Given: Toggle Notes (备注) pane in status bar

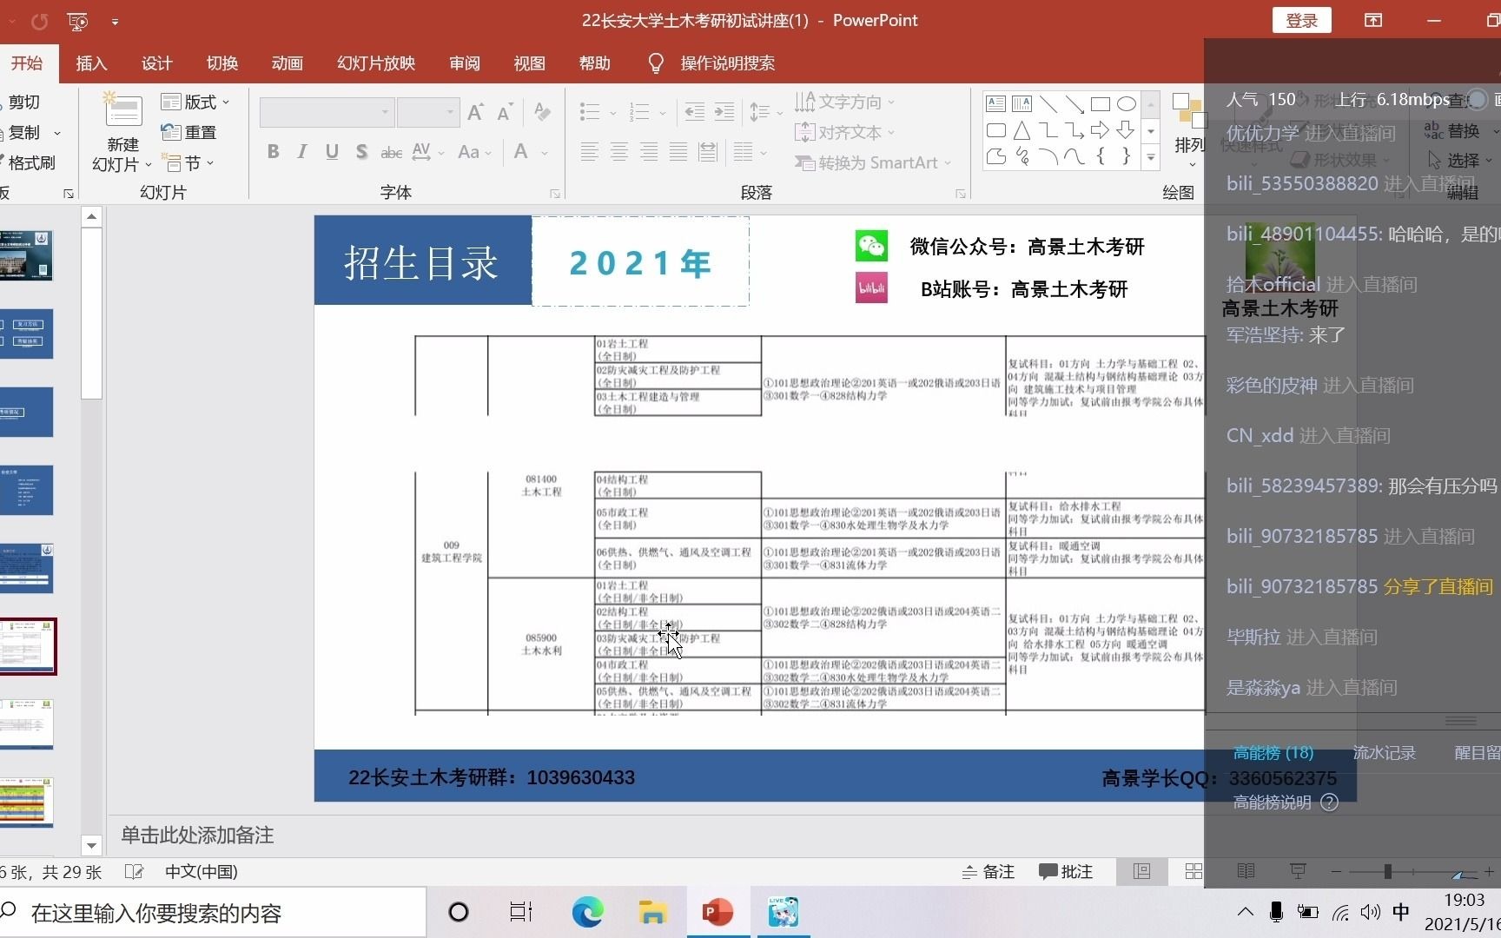Looking at the screenshot, I should 989,871.
